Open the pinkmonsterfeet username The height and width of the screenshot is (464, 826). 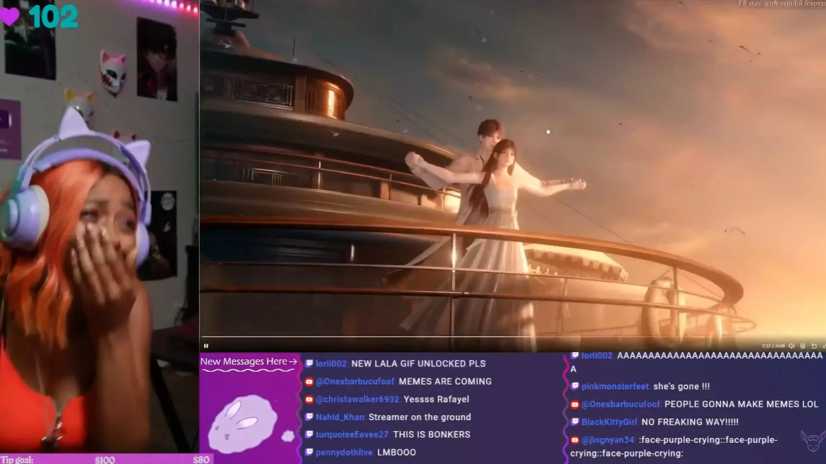[x=615, y=386]
